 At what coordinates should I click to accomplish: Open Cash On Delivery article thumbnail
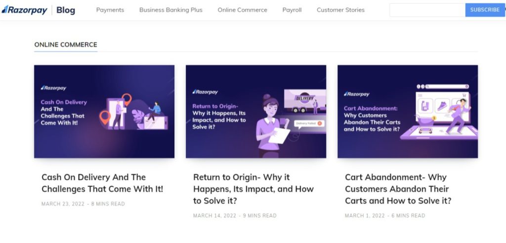click(x=104, y=112)
